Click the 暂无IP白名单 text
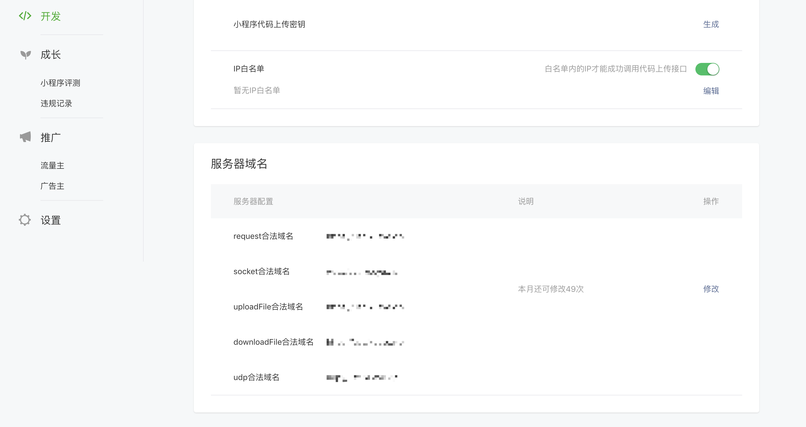806x427 pixels. pos(257,90)
